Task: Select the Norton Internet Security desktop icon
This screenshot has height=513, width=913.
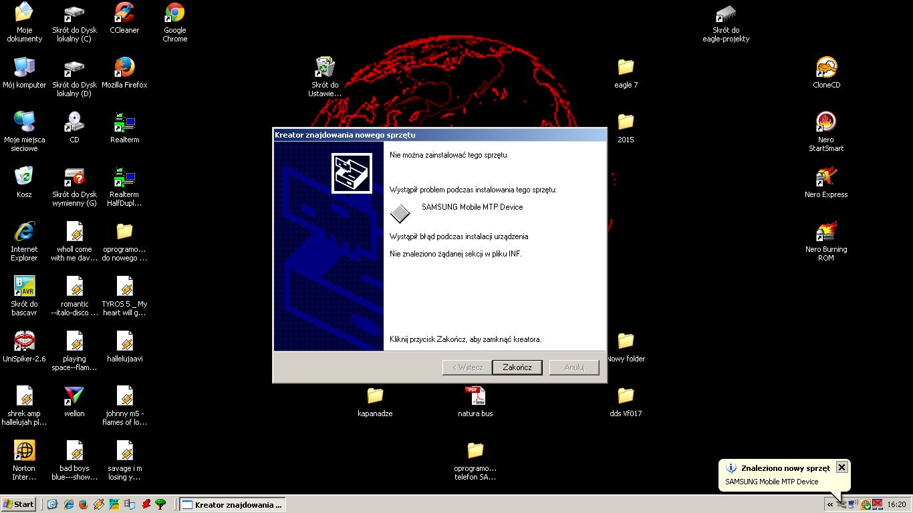Action: click(24, 460)
